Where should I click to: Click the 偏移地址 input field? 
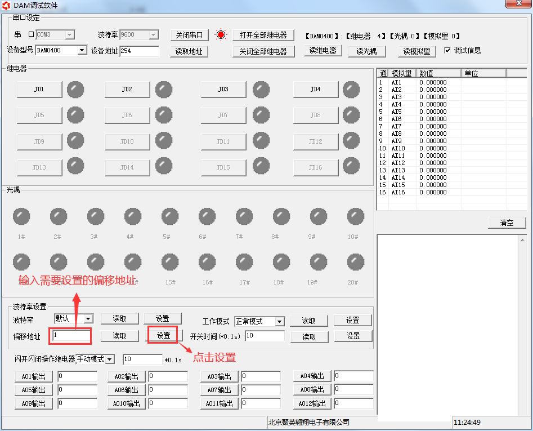(71, 336)
